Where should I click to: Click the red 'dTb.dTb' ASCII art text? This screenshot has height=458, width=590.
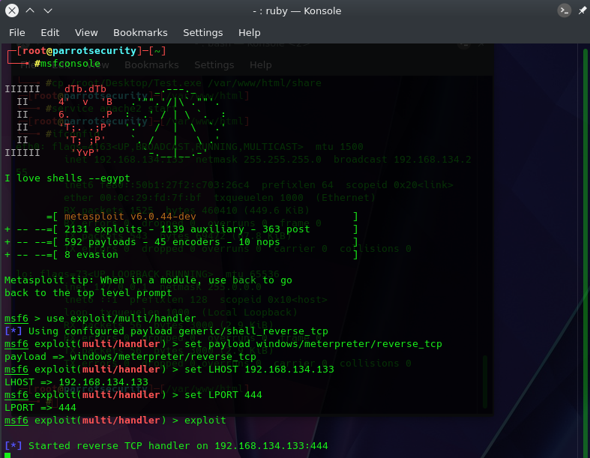click(x=85, y=89)
